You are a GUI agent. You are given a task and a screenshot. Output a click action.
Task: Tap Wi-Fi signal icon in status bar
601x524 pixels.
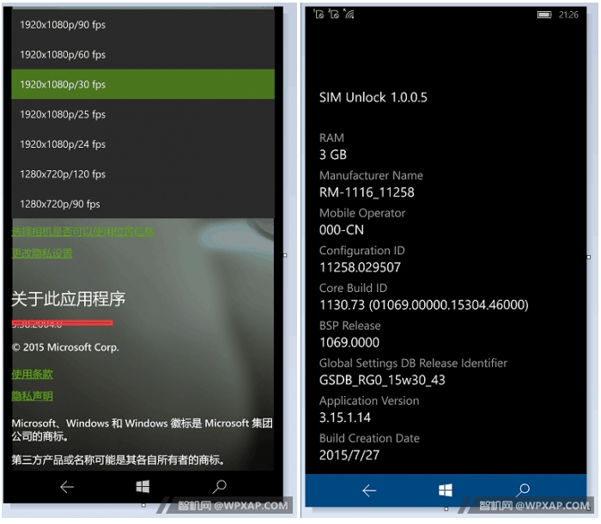coord(349,14)
